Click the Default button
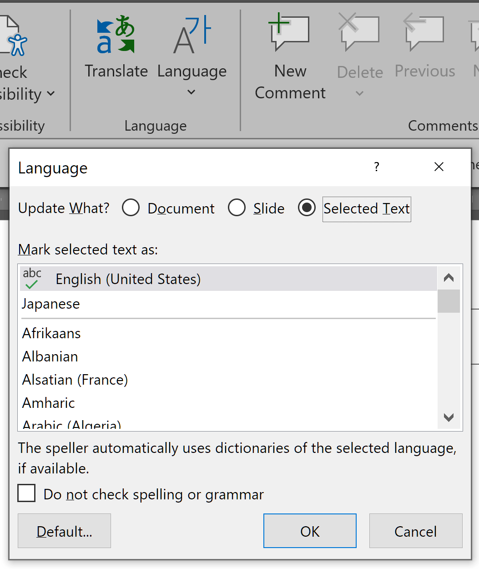This screenshot has height=569, width=479. 64,531
